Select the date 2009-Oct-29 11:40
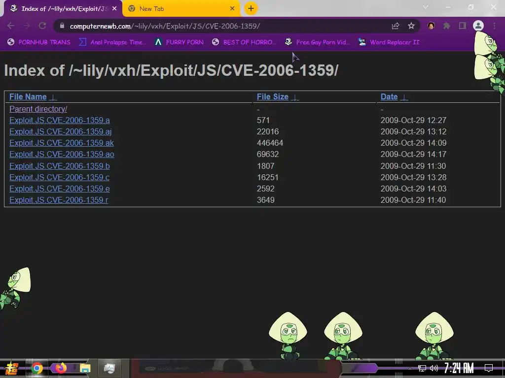The width and height of the screenshot is (505, 378). click(x=413, y=200)
